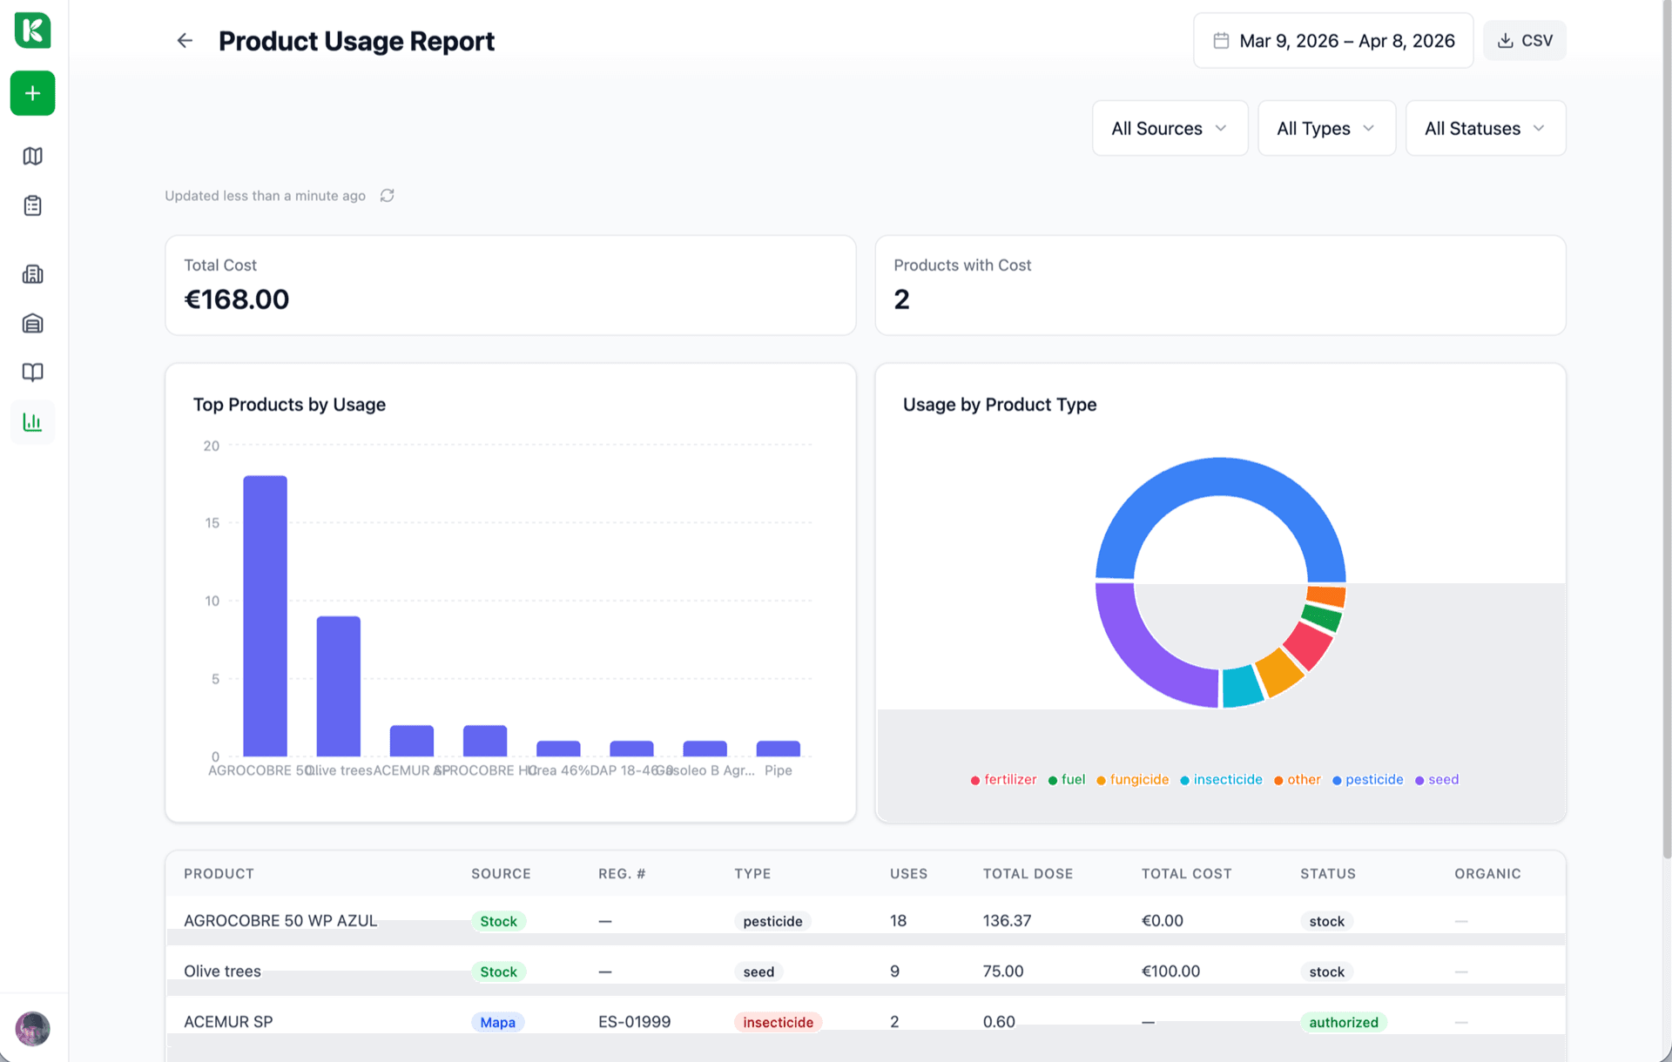Expand the All Types filter
This screenshot has width=1672, height=1062.
1325,128
